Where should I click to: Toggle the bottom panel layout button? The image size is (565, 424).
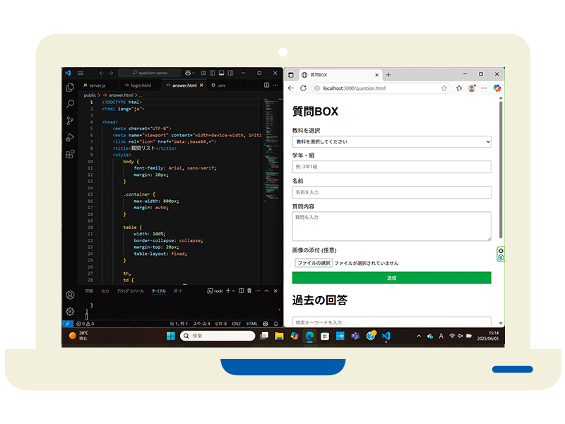coord(221,73)
